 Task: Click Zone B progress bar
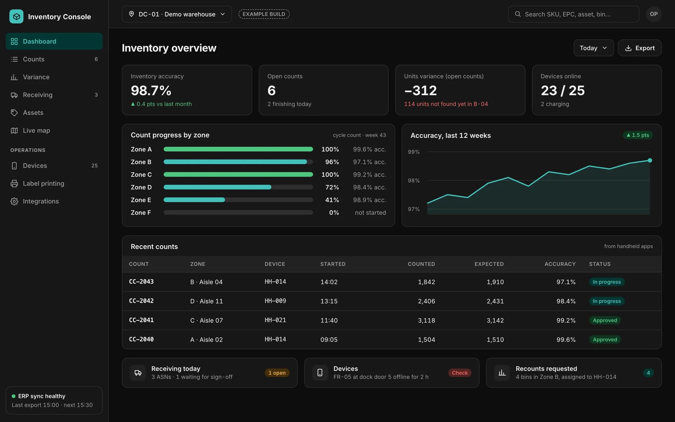click(x=238, y=162)
